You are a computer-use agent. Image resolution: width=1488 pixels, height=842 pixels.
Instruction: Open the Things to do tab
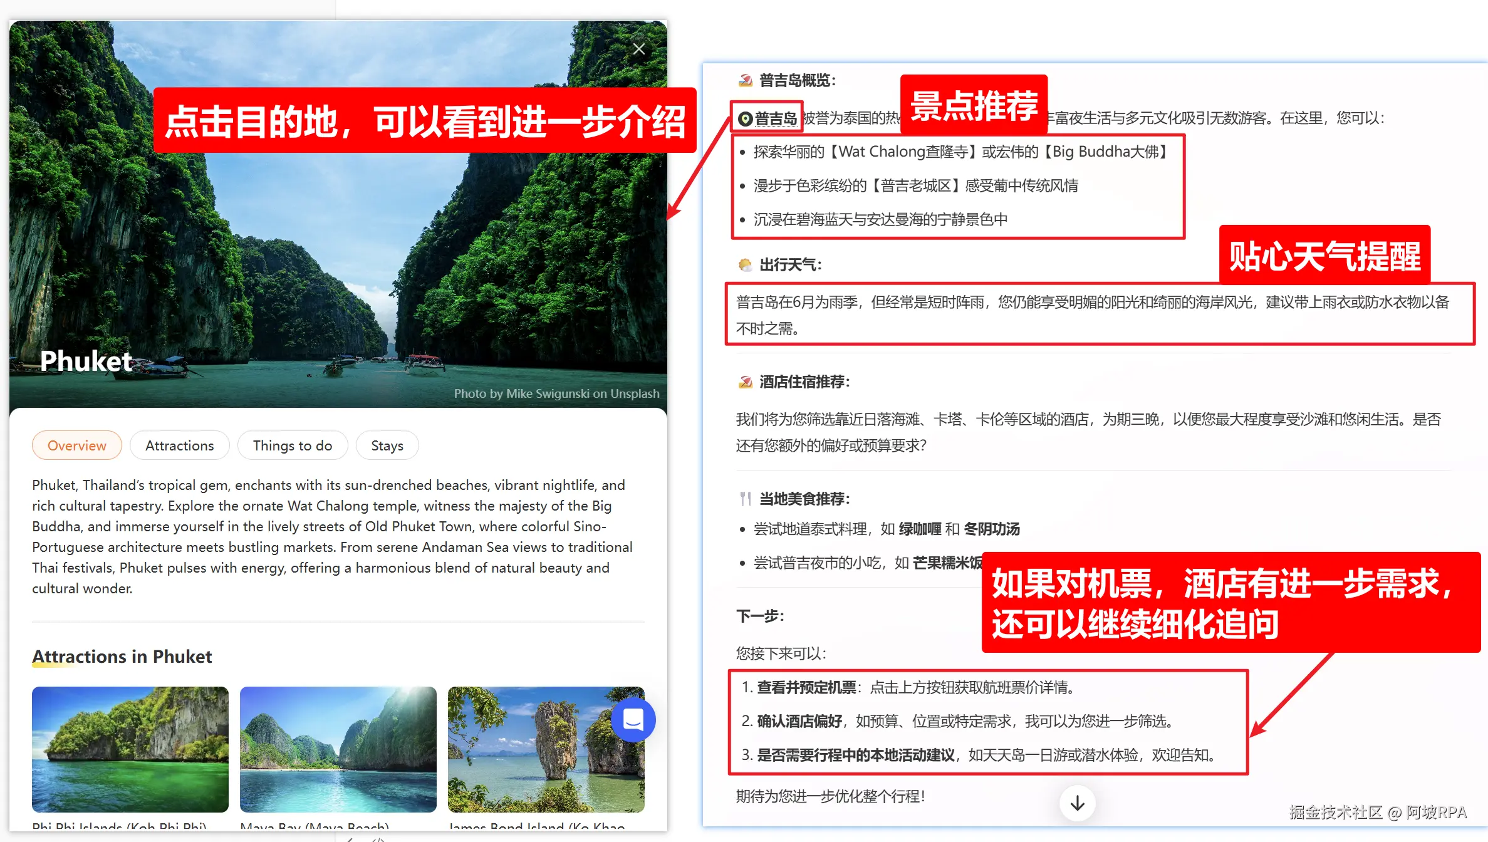292,445
